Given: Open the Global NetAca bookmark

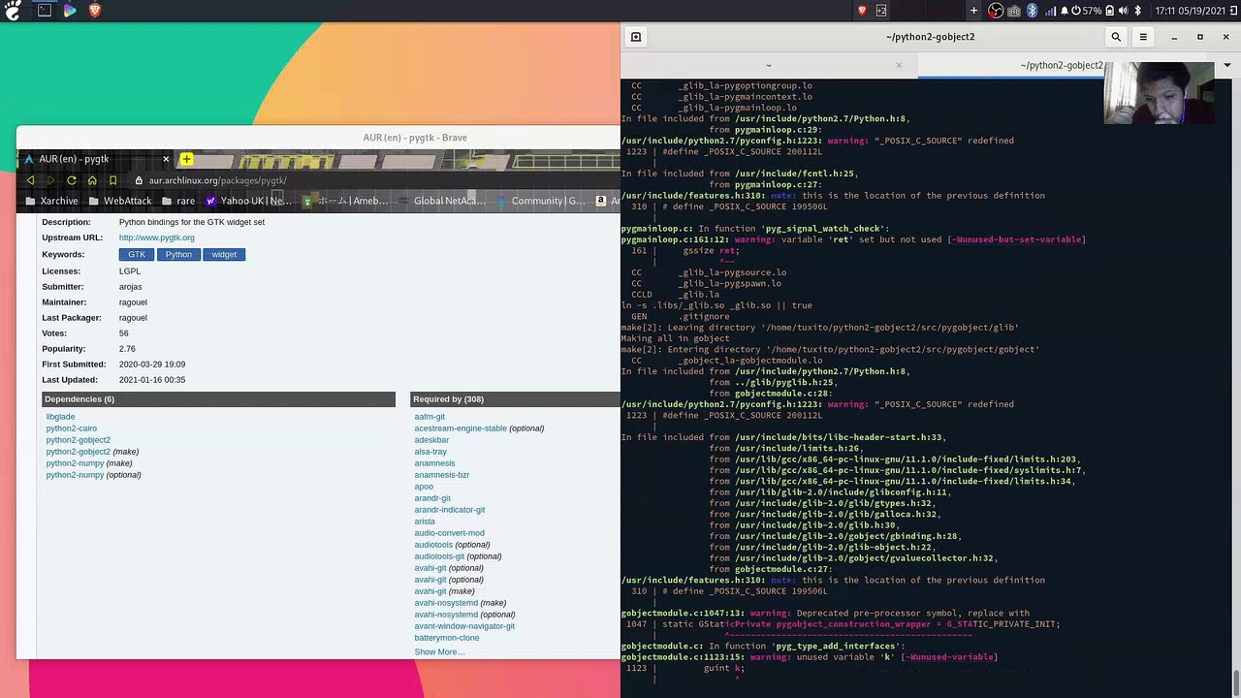Looking at the screenshot, I should coord(441,201).
